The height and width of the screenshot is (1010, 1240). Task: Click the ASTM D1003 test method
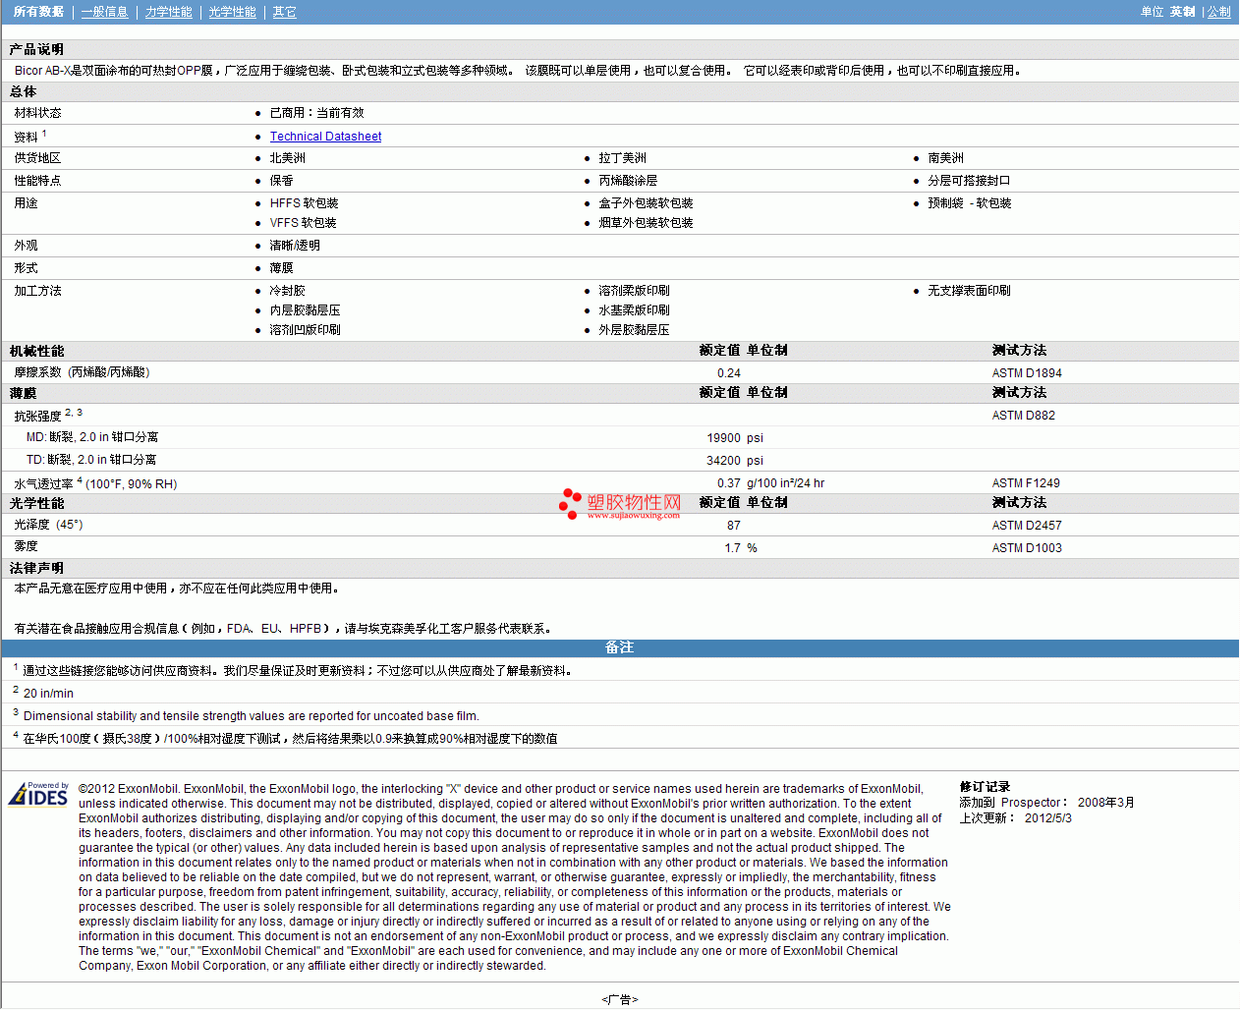[1027, 548]
